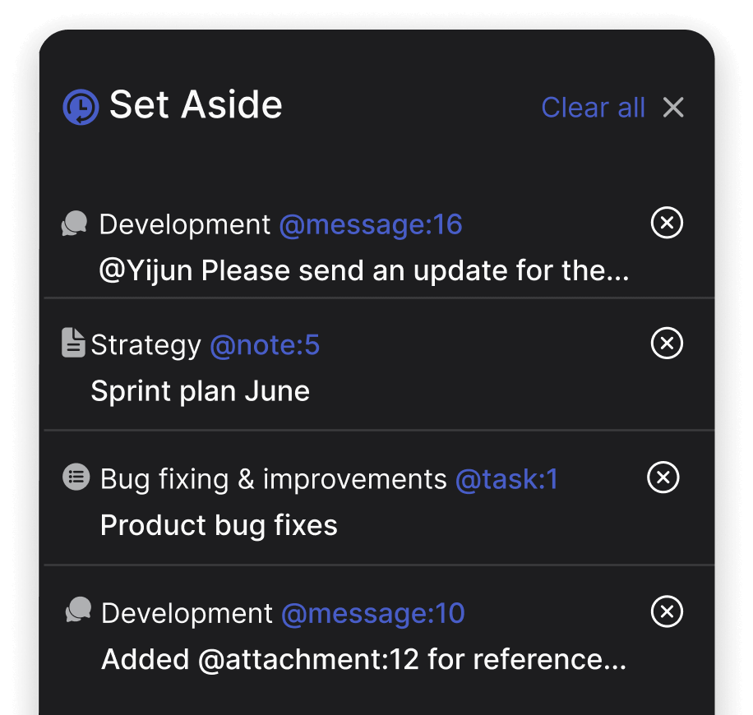The height and width of the screenshot is (715, 753).
Task: Click chat bubble icon beside Development message:16
Action: click(x=75, y=224)
